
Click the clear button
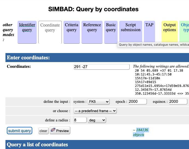[43, 131]
